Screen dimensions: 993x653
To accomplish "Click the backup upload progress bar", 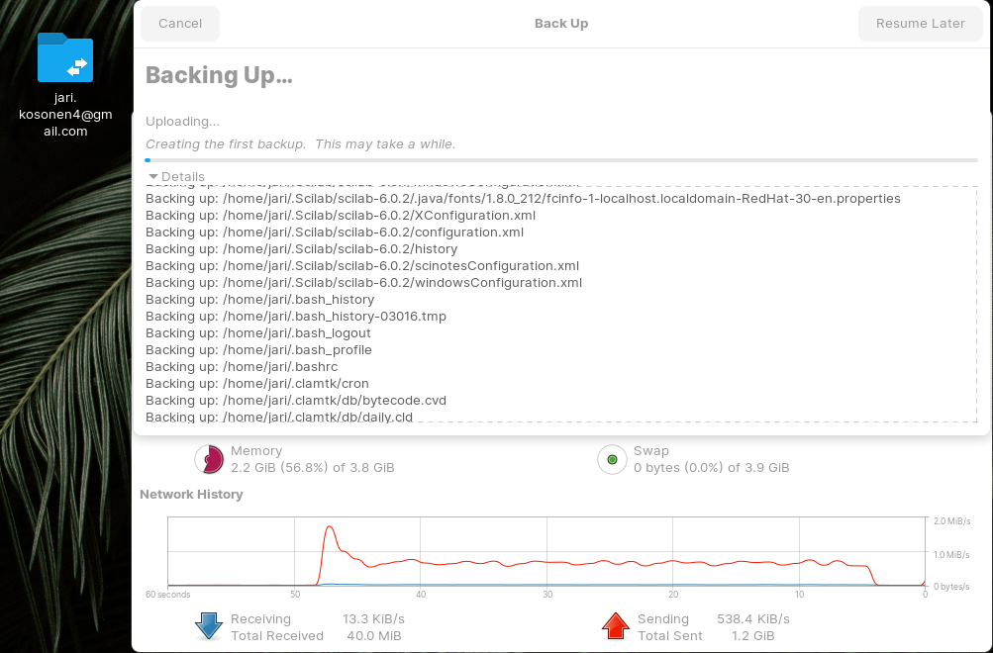I will (x=560, y=159).
